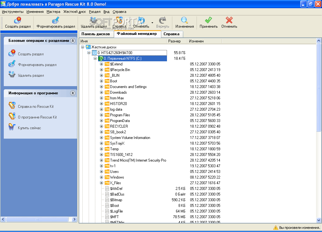
Task: Collapse the Первичный NTFS (C:) node
Action: tap(95, 58)
